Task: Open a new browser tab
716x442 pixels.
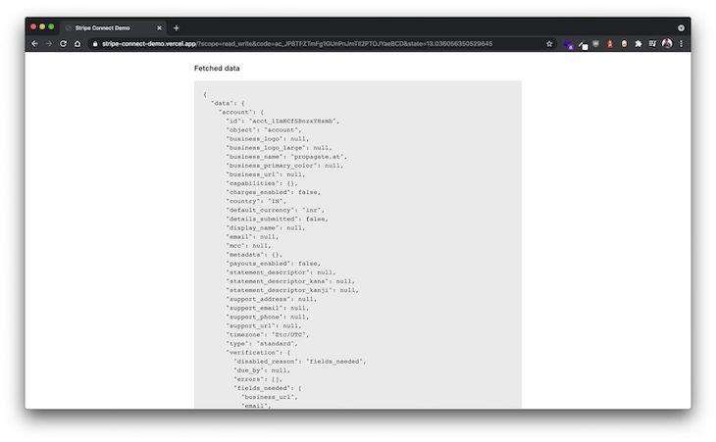Action: point(177,27)
